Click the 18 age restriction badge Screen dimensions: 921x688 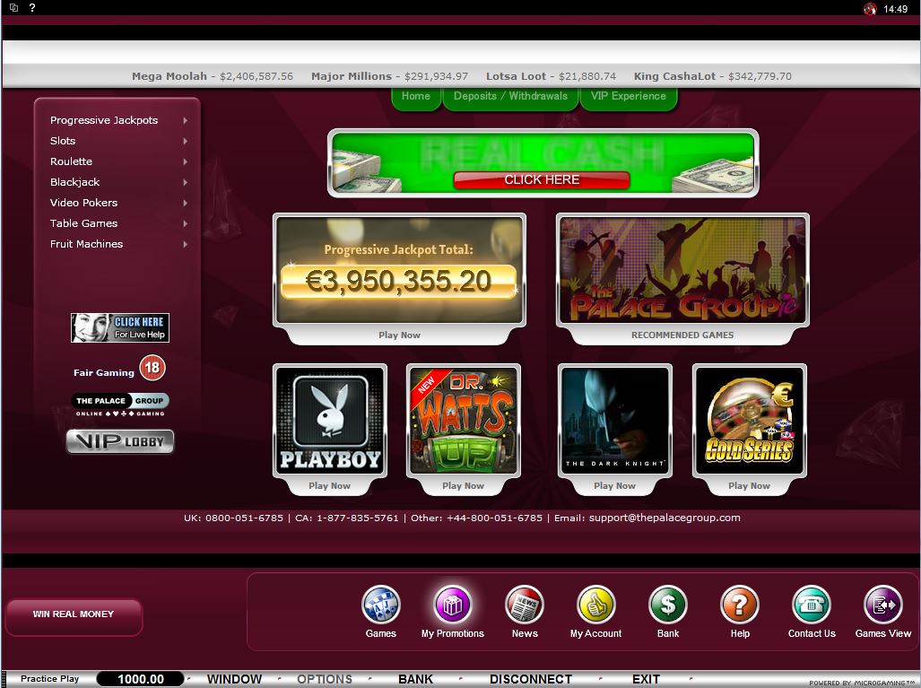point(152,369)
